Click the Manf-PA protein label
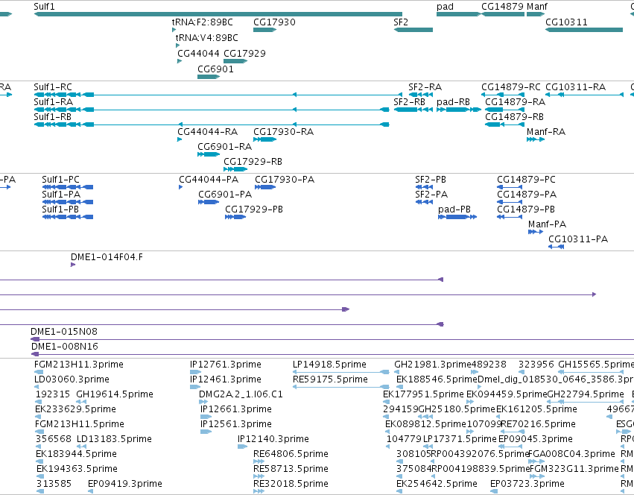634x495 pixels. point(548,224)
